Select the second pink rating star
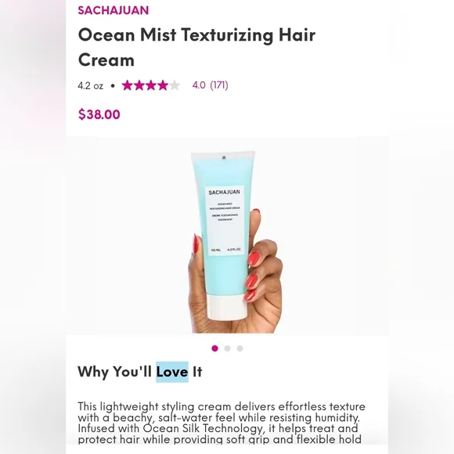The height and width of the screenshot is (454, 454). [139, 85]
